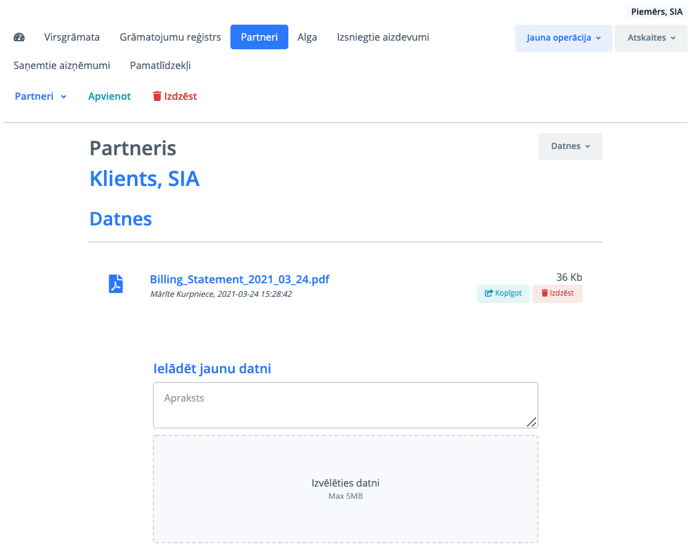Click the Izvēlēties datni upload area
The height and width of the screenshot is (558, 695).
click(345, 488)
